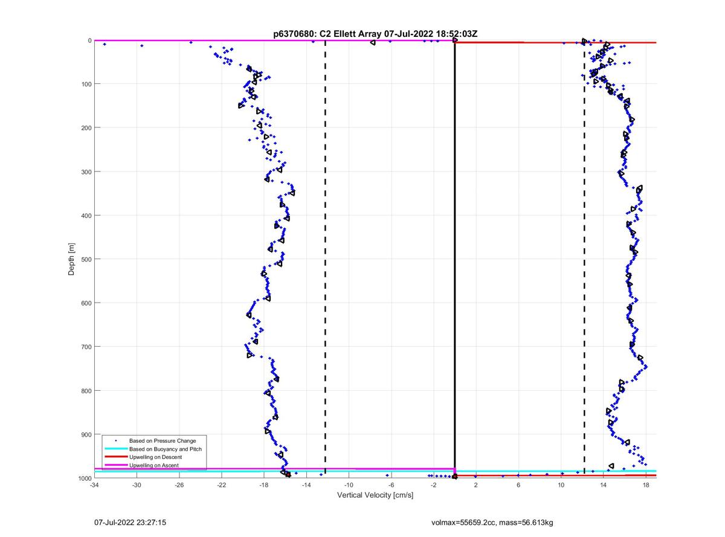Click legend entry 'Upwelling on Descent'

155,457
